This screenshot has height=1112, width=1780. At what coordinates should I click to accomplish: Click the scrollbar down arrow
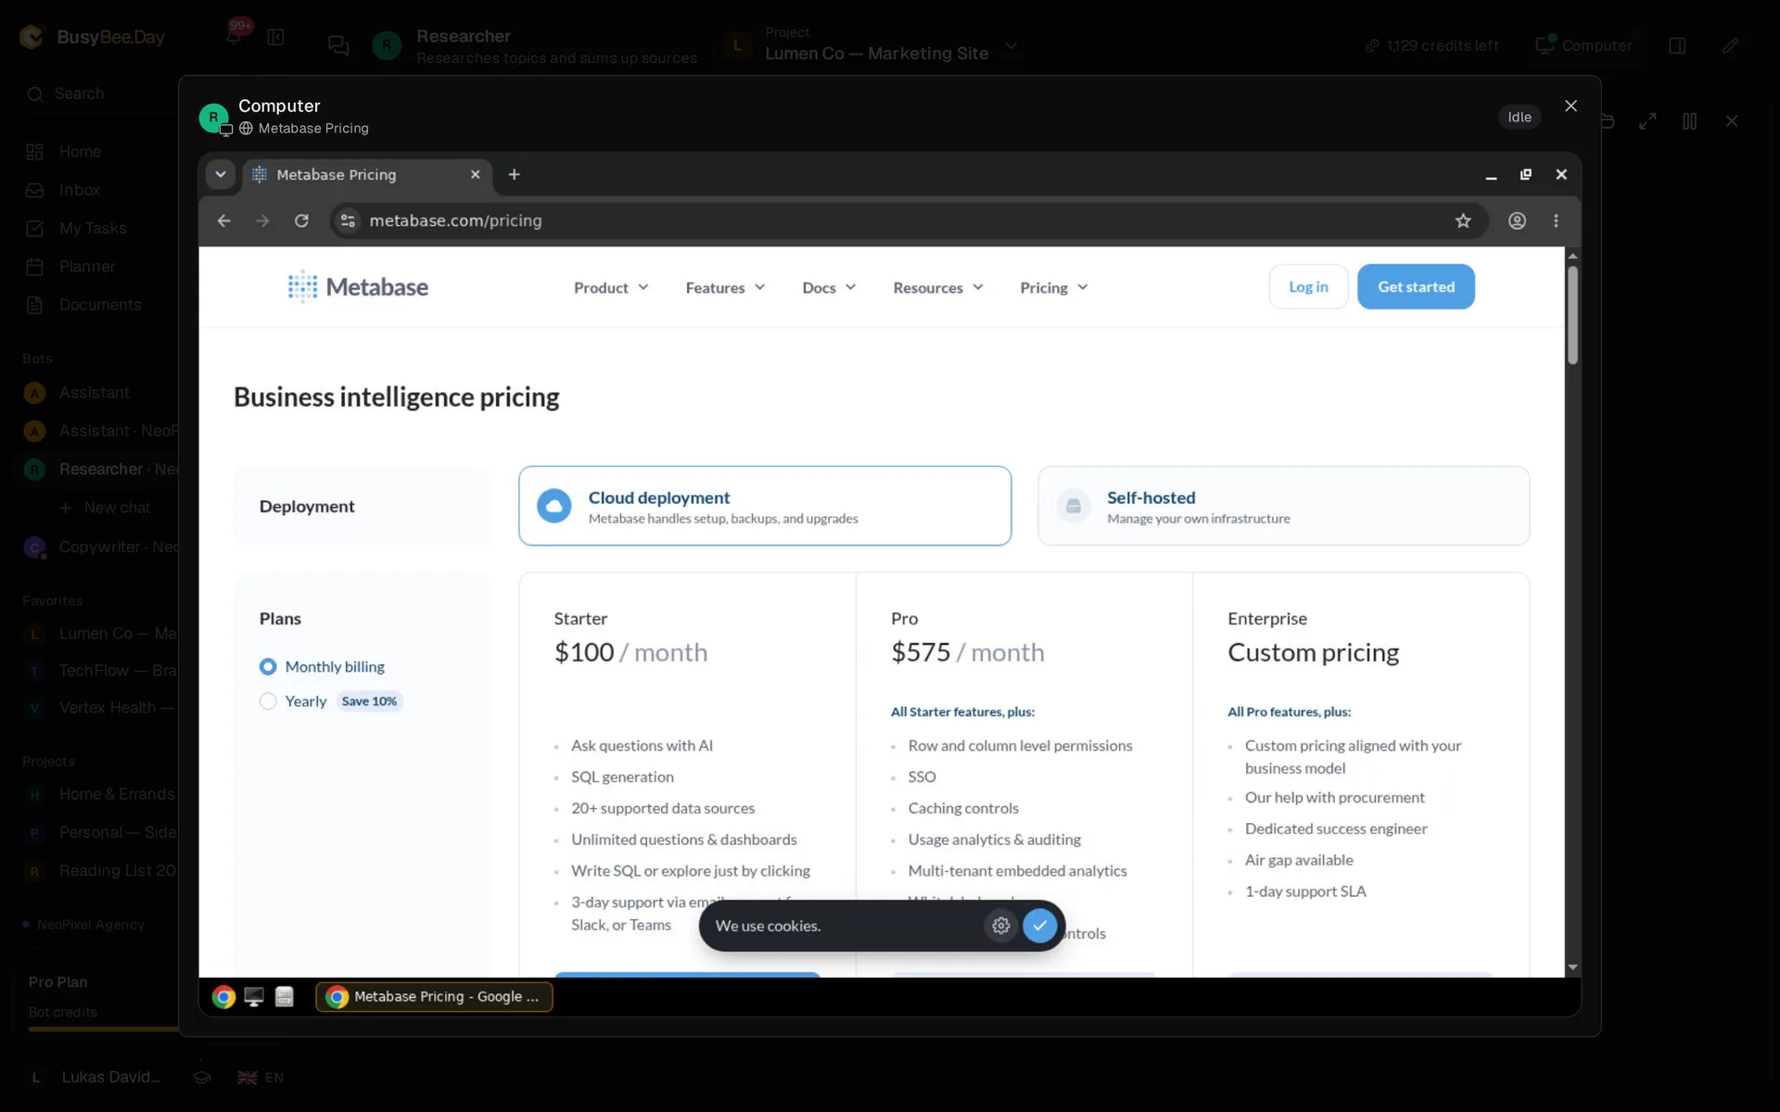coord(1572,967)
